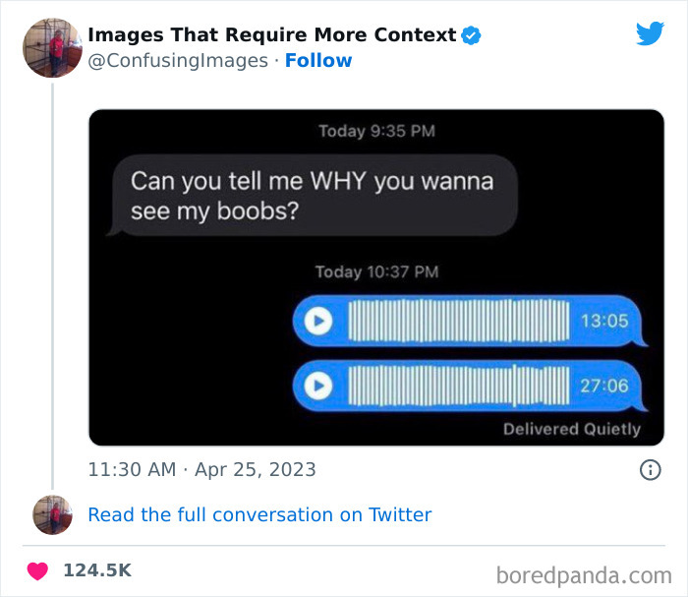Play the 13:05 voice message
The width and height of the screenshot is (688, 597).
tap(318, 321)
